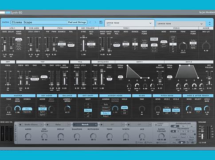Select Norm octave shift
Image resolution: width=215 pixels, height=160 pixels.
88,110
